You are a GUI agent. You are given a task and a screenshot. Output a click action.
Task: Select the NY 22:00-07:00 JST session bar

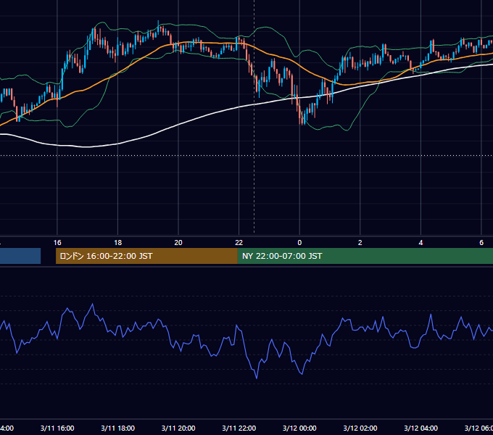[x=365, y=256]
